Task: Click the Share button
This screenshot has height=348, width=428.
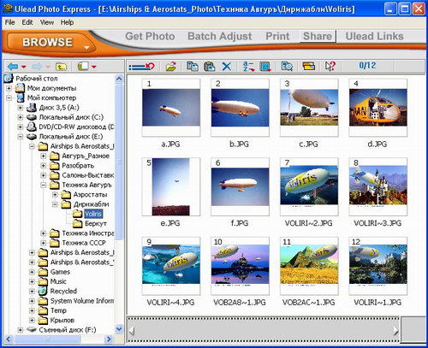Action: [x=318, y=36]
